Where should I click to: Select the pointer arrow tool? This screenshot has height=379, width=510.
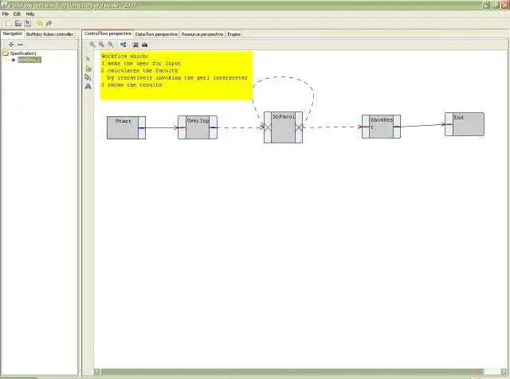pyautogui.click(x=88, y=59)
